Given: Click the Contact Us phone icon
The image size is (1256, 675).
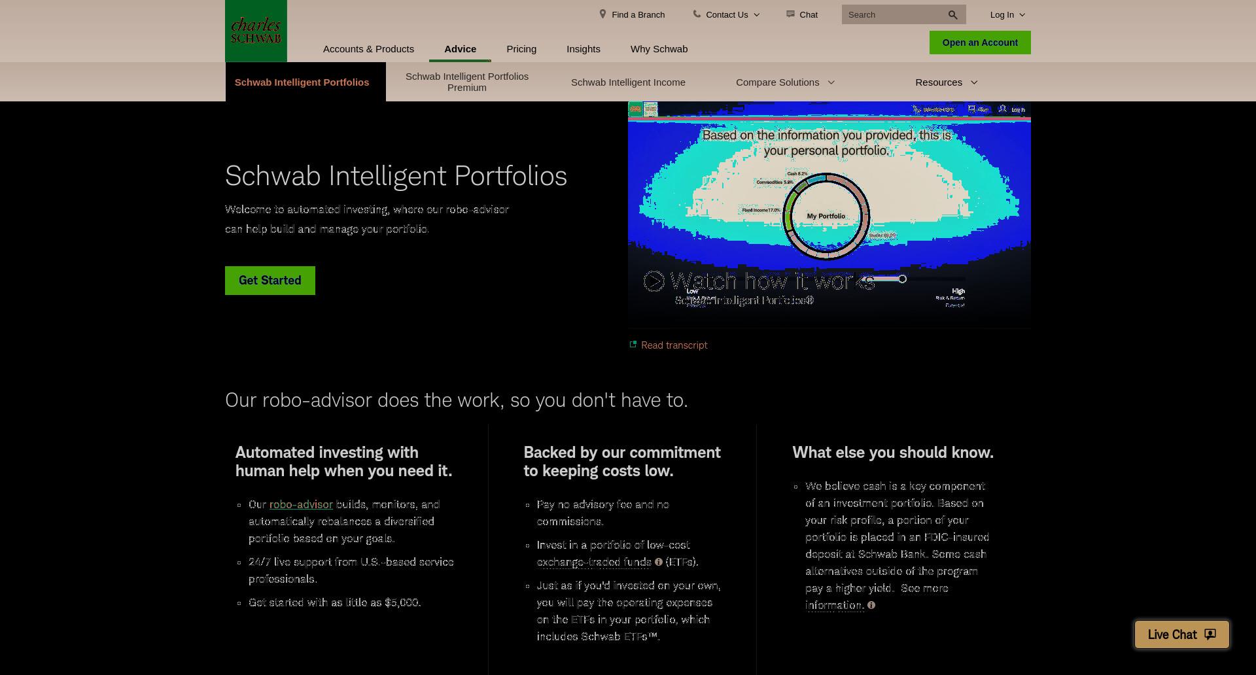Looking at the screenshot, I should click(x=697, y=14).
